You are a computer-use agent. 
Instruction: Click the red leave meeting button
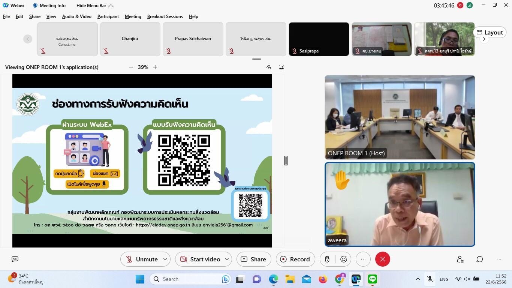382,259
